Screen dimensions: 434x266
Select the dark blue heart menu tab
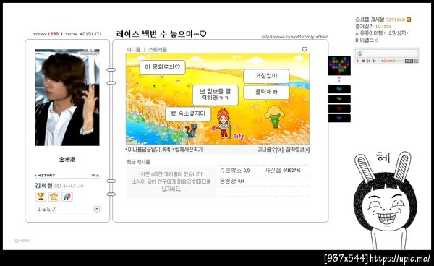[339, 119]
